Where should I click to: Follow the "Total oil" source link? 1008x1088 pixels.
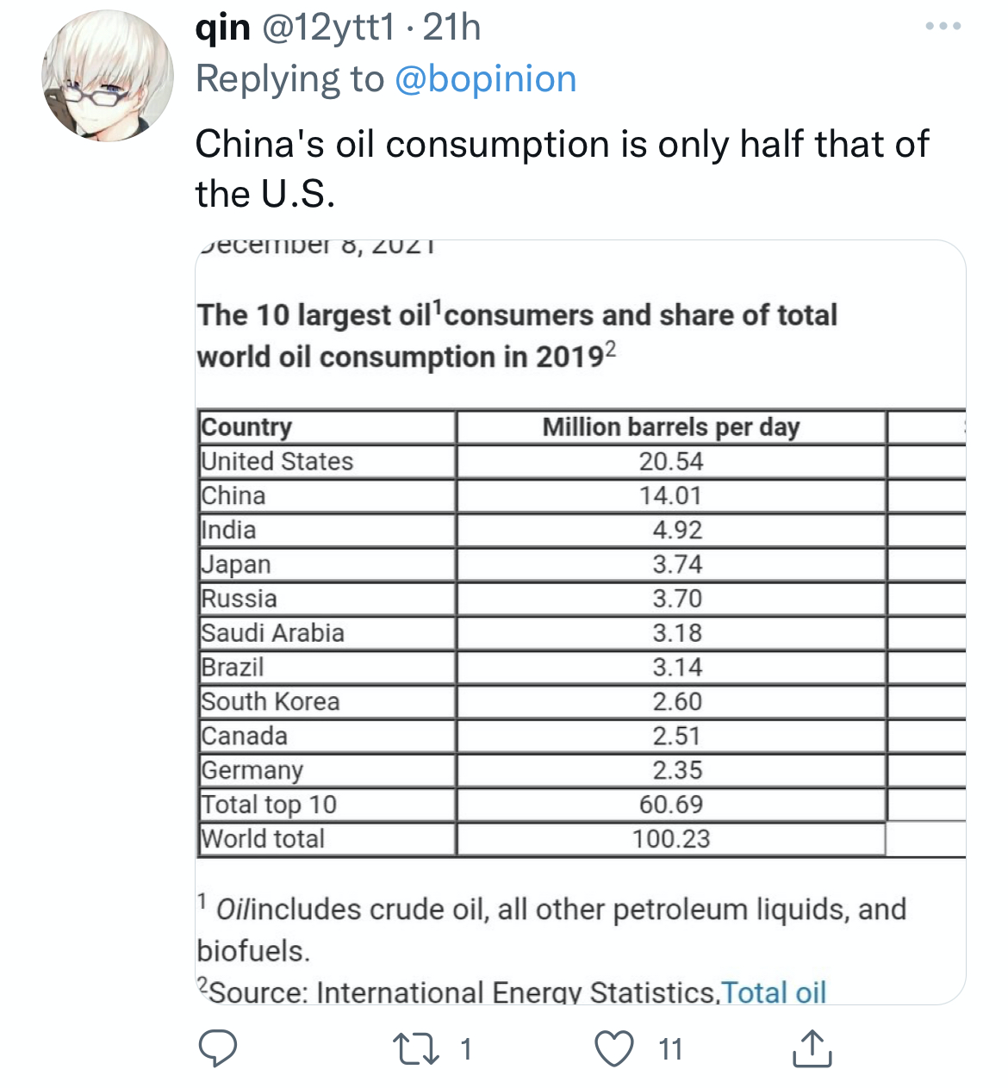tap(774, 992)
